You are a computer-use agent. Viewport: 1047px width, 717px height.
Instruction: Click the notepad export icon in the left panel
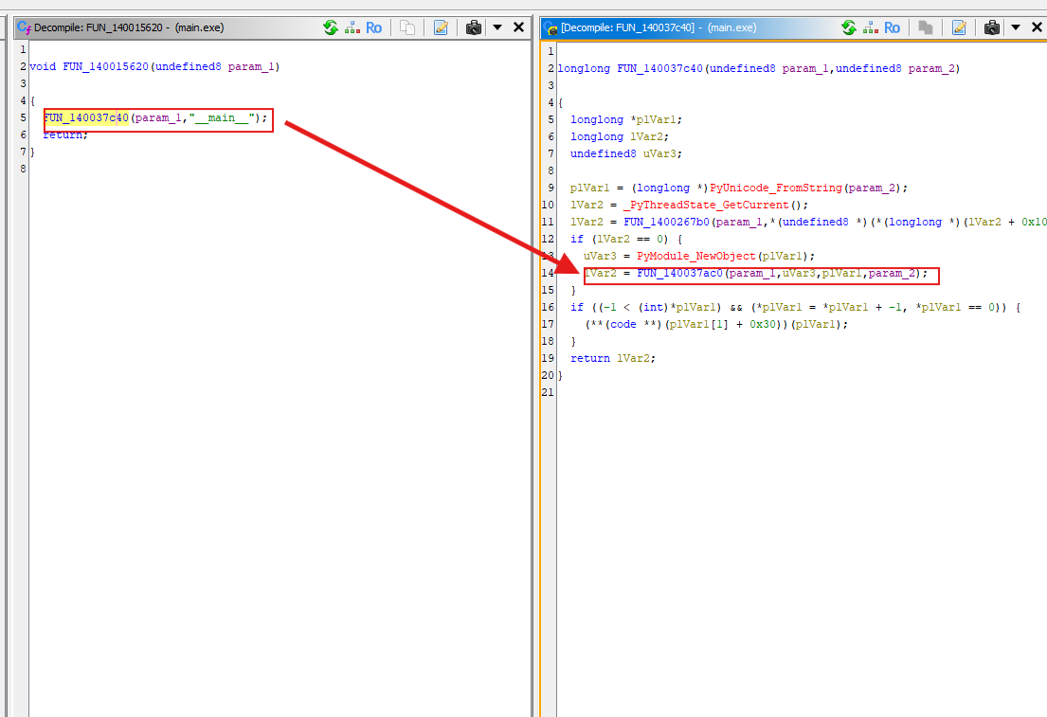(x=441, y=27)
